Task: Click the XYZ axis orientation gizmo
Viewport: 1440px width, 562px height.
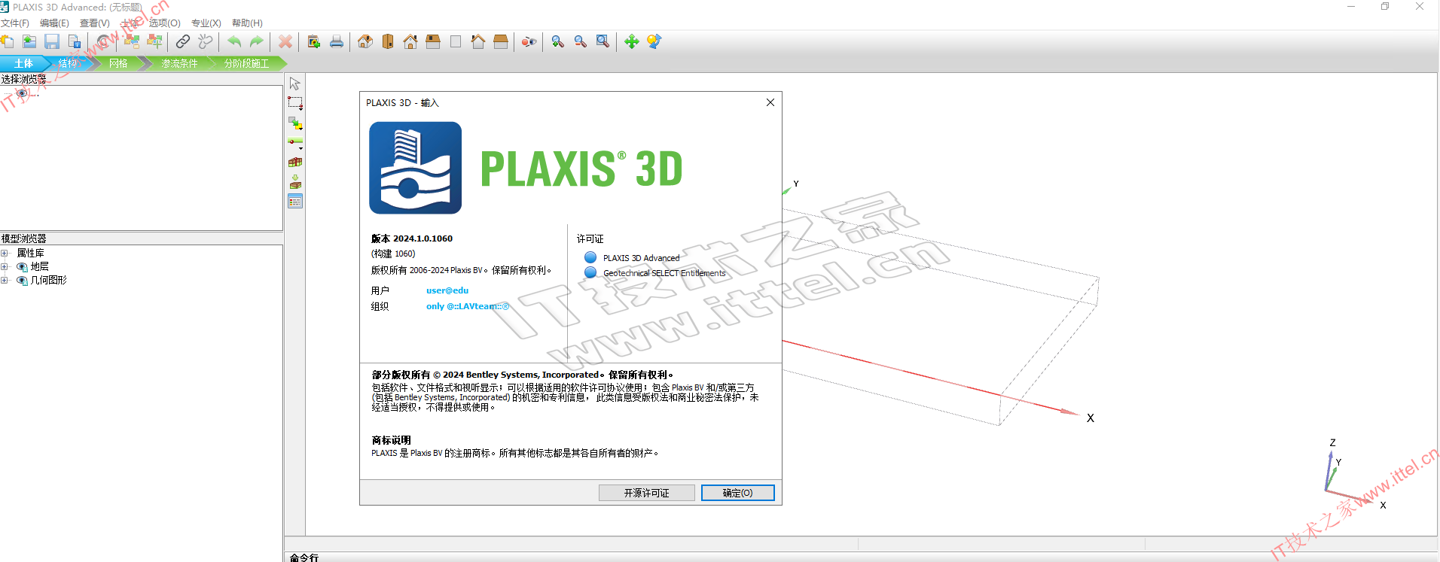Action: click(x=1354, y=474)
